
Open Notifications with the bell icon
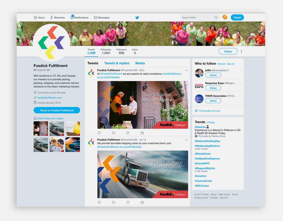click(x=79, y=17)
